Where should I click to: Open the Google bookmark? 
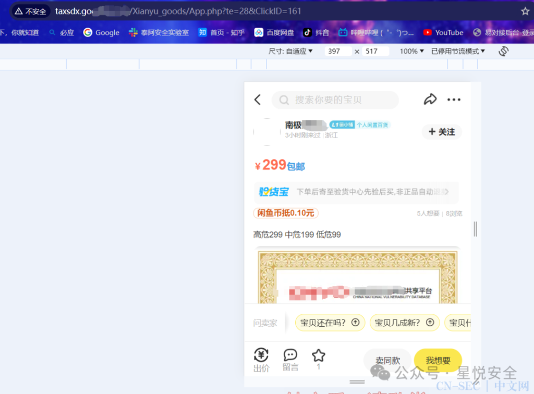pyautogui.click(x=102, y=33)
